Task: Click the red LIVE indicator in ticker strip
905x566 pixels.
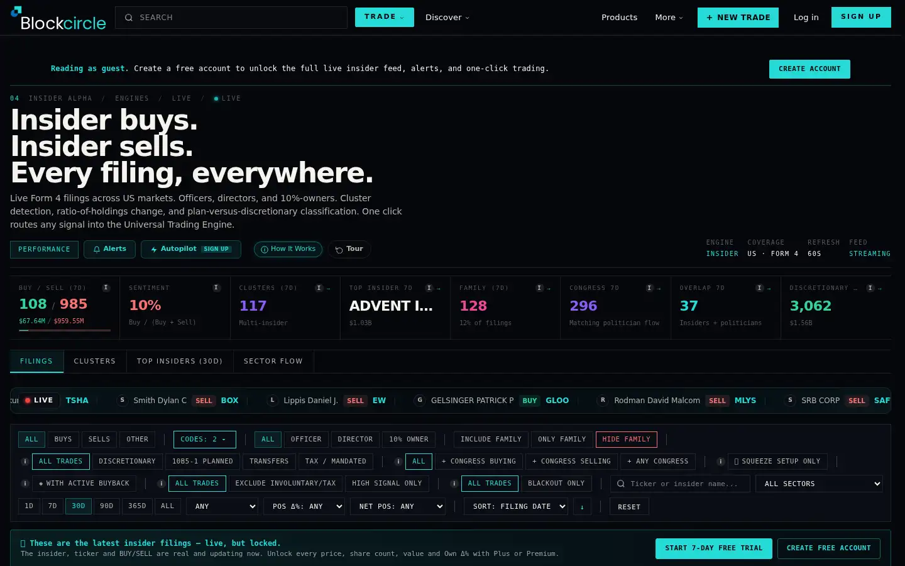Action: point(39,400)
